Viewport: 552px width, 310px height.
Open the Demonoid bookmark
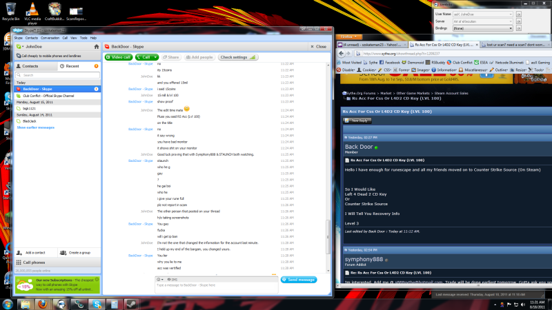(x=413, y=63)
